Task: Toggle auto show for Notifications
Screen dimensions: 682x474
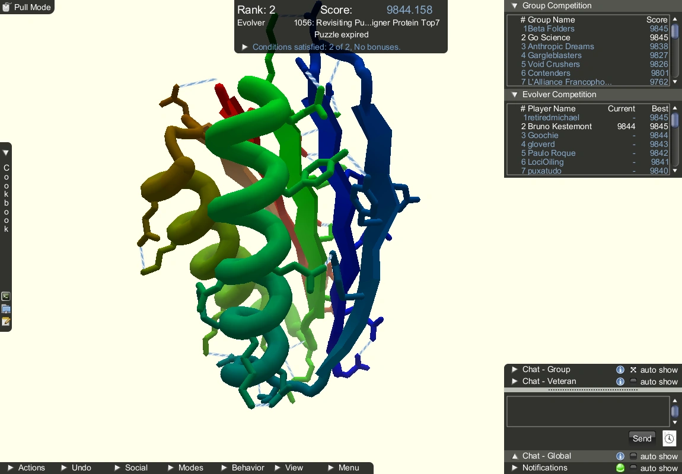Action: (633, 468)
